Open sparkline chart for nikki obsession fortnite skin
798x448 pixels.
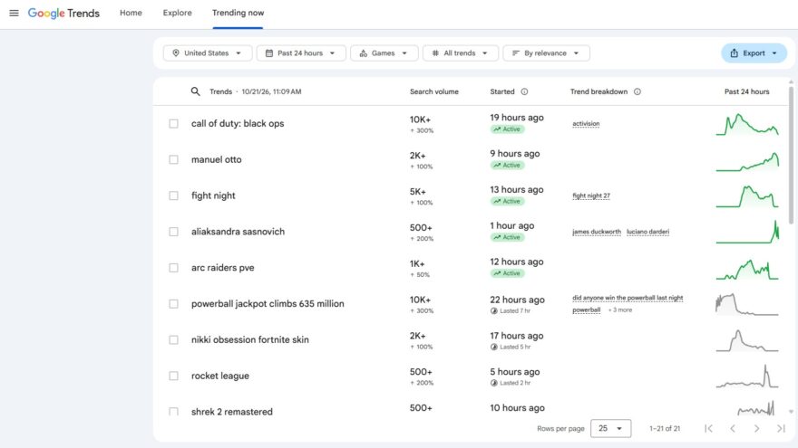pos(747,340)
